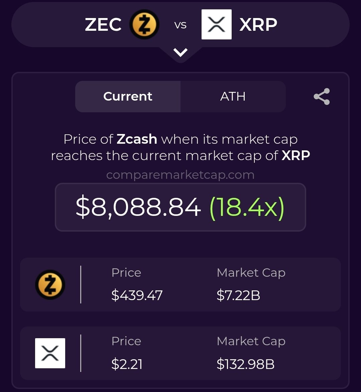Screen dimensions: 361x392
Task: Expand the coin pair chevron dropdown
Action: click(x=180, y=52)
